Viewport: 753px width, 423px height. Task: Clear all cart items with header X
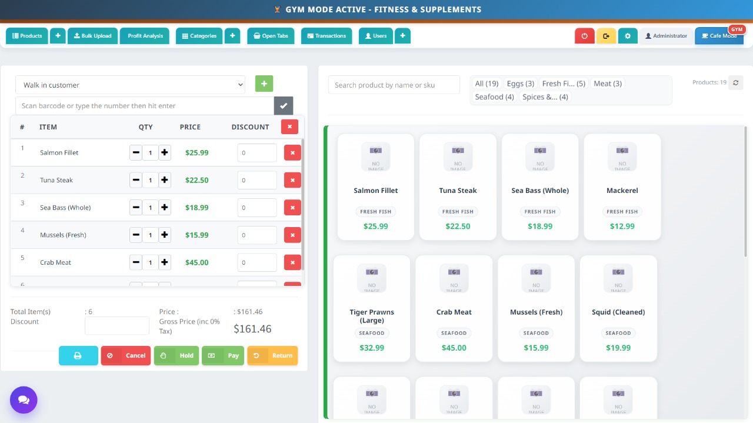[289, 126]
